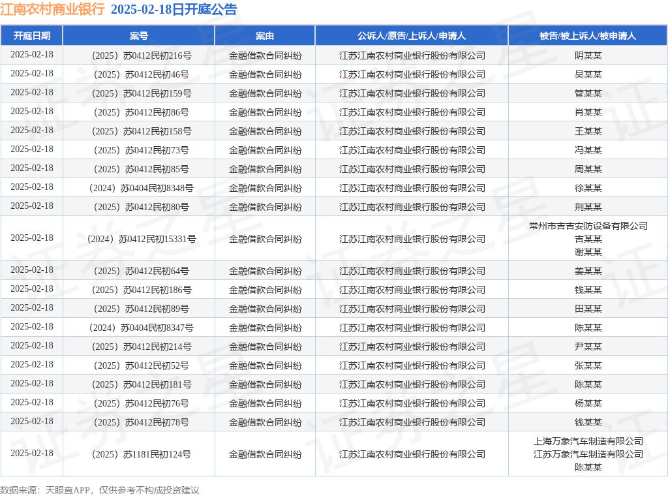Click defendant 上海万象汽车制造有限公司
The image size is (668, 496).
588,441
